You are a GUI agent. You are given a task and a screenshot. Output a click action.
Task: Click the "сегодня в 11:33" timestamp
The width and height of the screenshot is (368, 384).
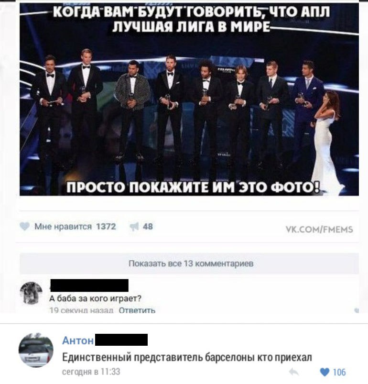91,372
